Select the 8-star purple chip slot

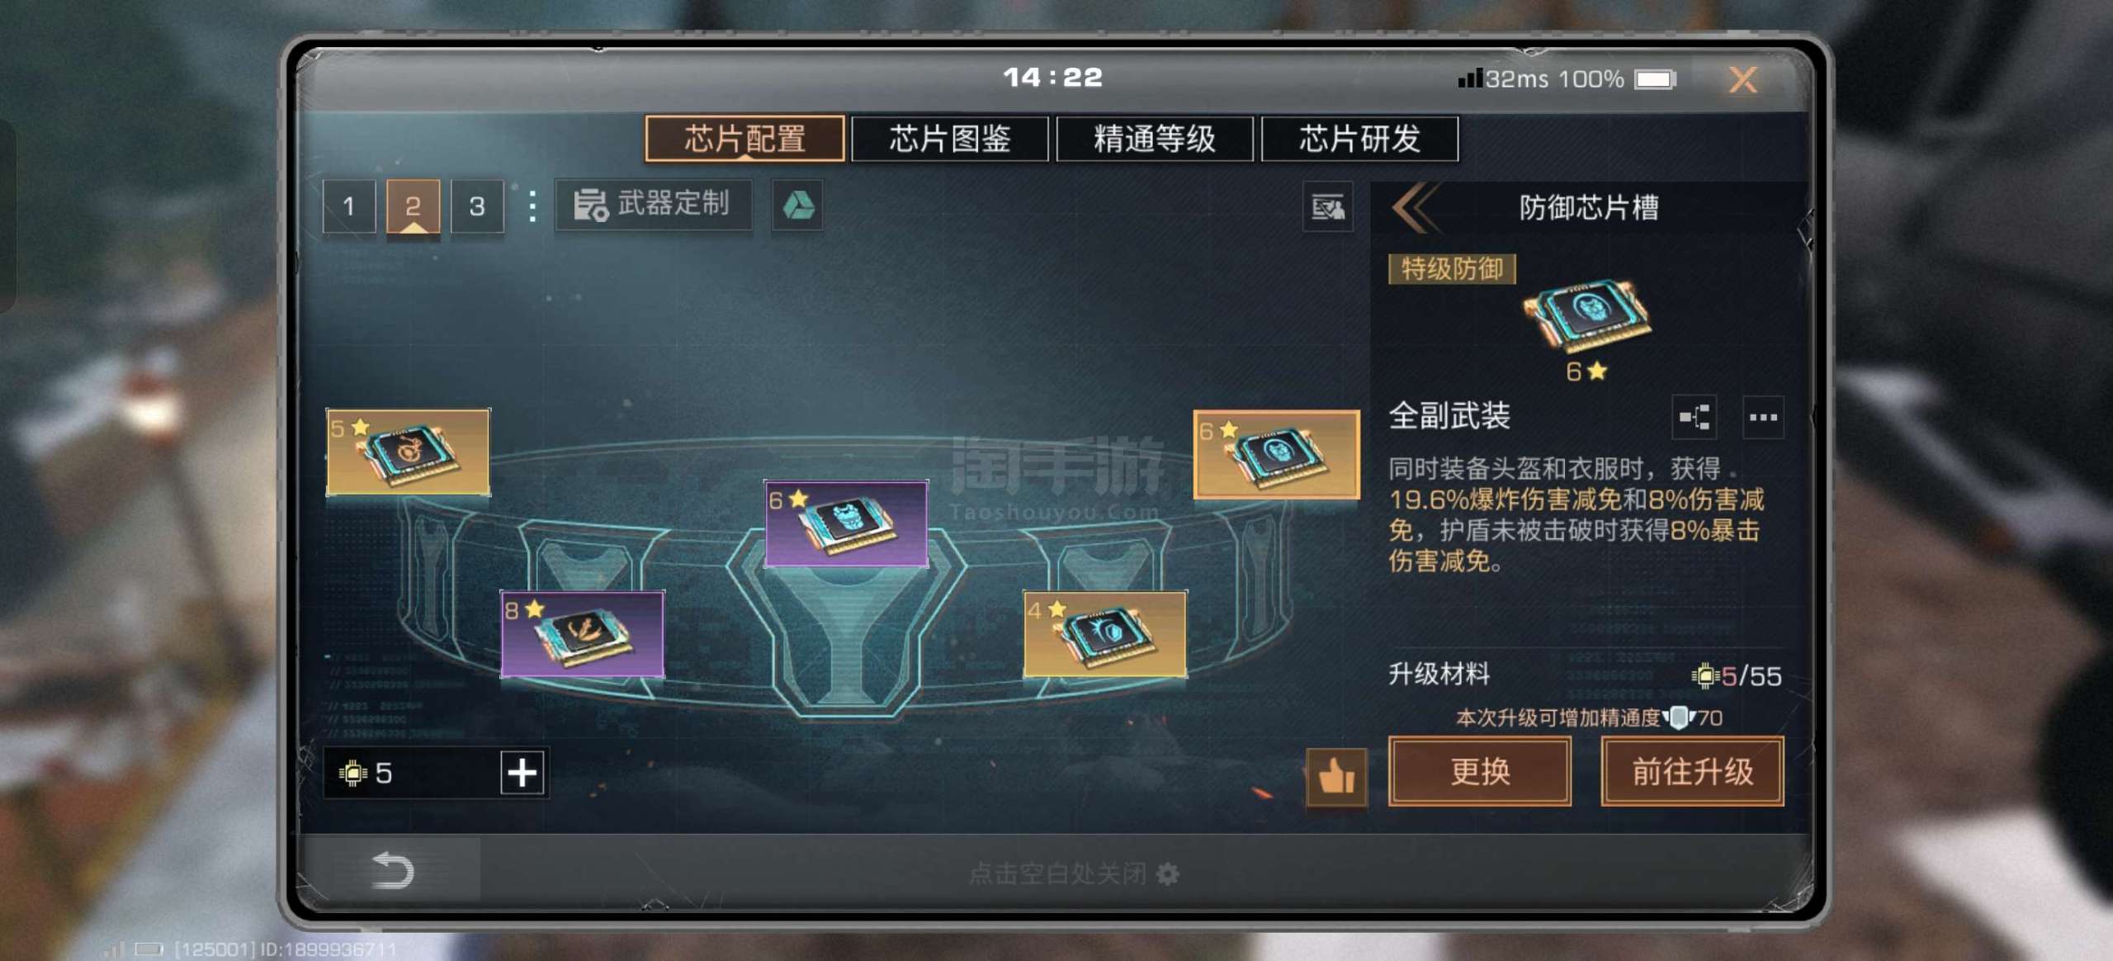[583, 633]
